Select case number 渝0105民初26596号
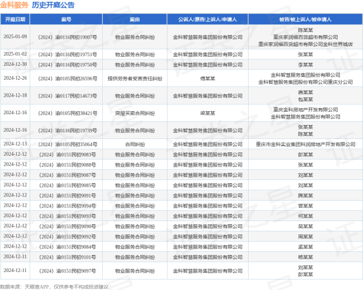 click(68, 79)
